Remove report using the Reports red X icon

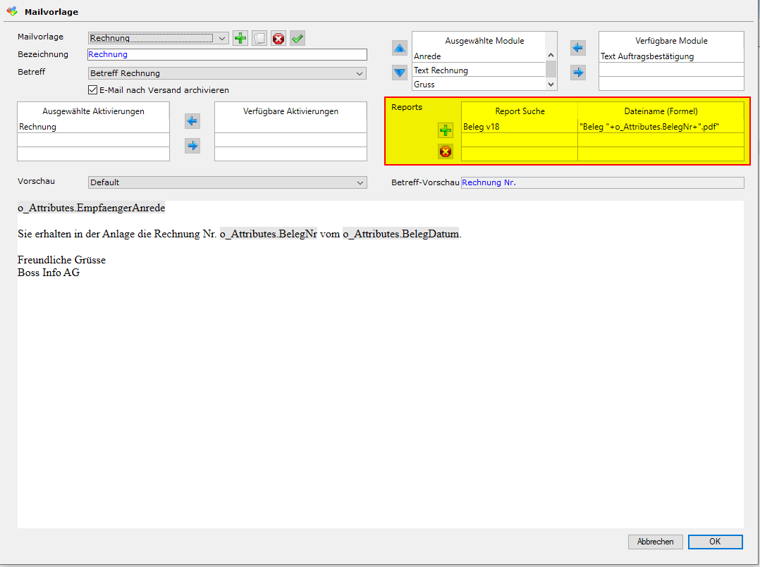pos(446,151)
